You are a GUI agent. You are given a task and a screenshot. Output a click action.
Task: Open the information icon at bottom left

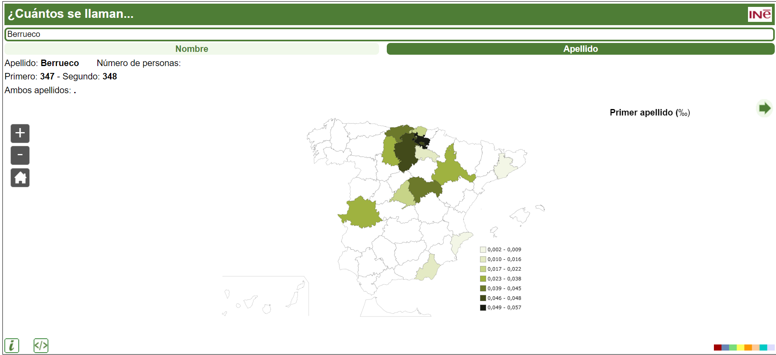click(12, 346)
